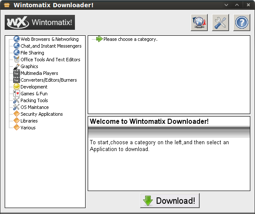Select Web Browsers & Networking category
255x214 pixels.
(x=49, y=39)
